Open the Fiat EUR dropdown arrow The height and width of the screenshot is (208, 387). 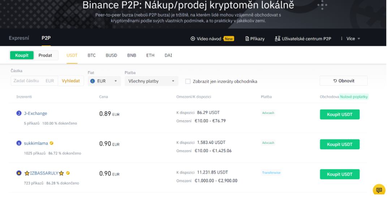(116, 81)
